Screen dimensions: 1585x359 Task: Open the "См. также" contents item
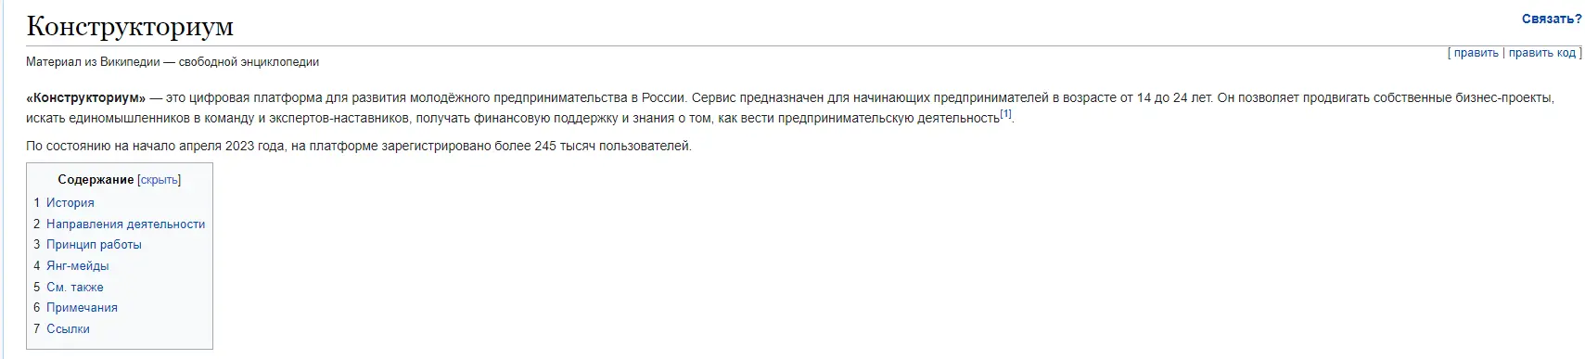click(75, 287)
